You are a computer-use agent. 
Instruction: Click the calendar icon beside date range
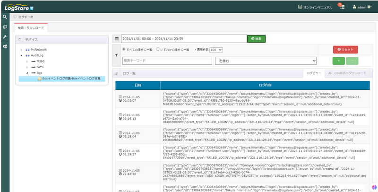tap(117, 39)
